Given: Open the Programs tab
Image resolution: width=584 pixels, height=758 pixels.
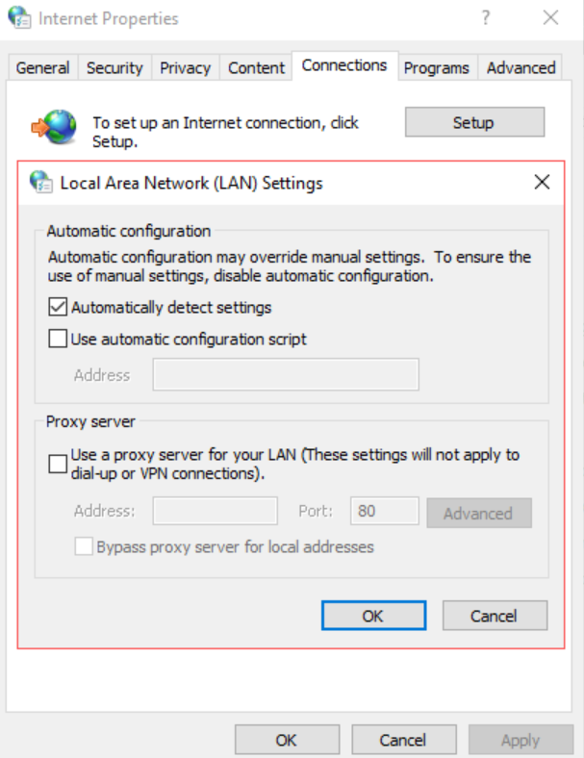Looking at the screenshot, I should 436,67.
